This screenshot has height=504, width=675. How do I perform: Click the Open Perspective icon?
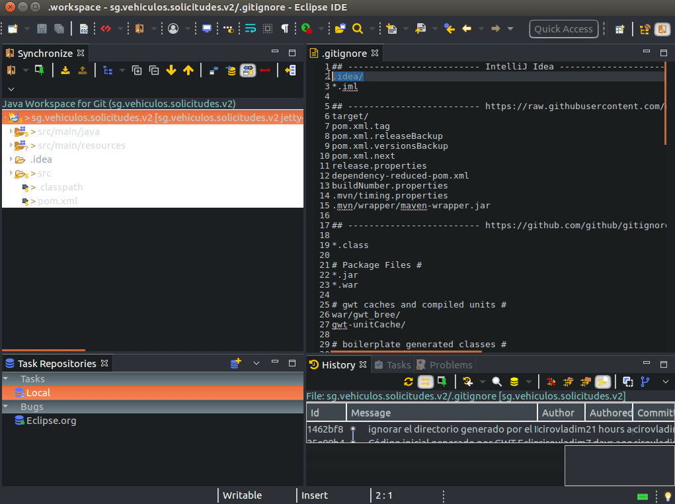(x=620, y=29)
